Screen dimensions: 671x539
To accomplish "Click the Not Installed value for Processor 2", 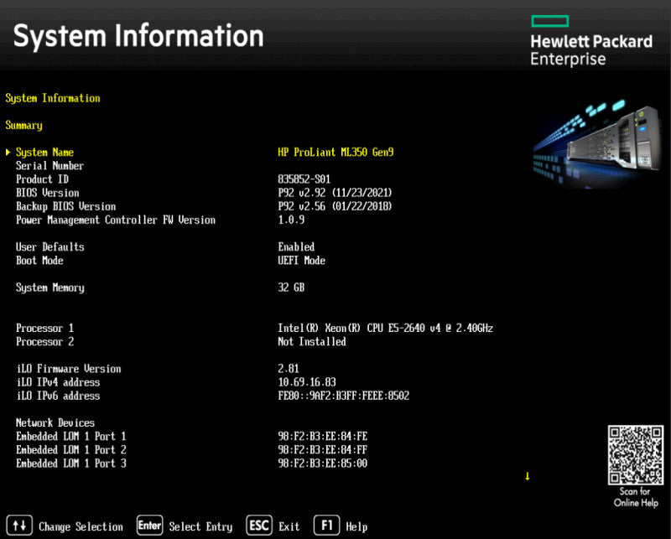I will point(312,342).
